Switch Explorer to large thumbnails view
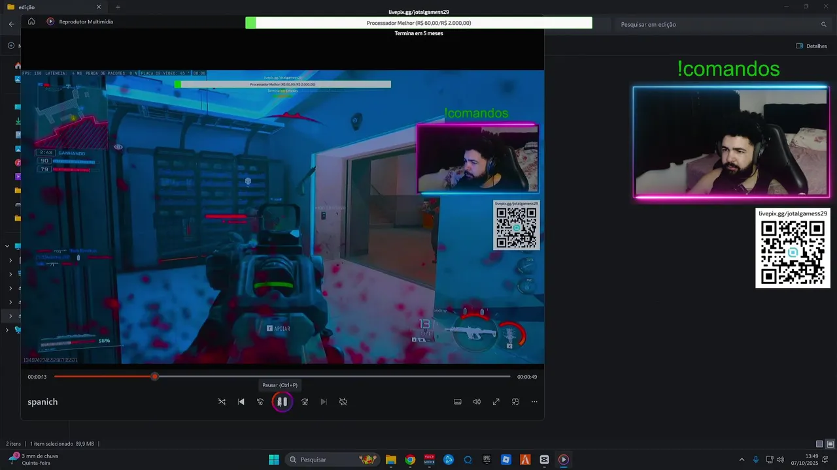 coord(830,444)
